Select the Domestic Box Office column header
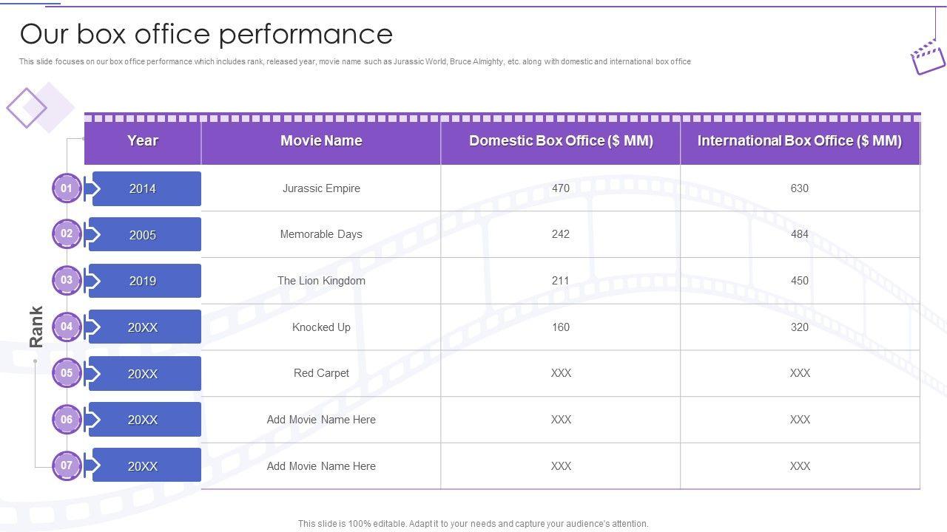Image resolution: width=947 pixels, height=532 pixels. coord(561,141)
